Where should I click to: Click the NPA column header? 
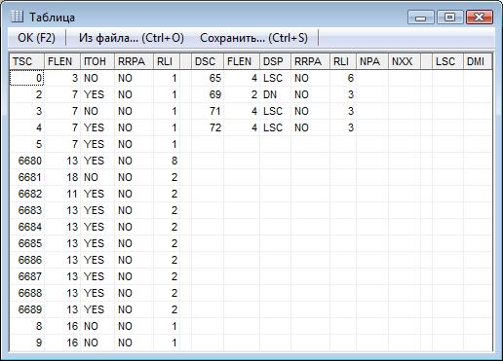[372, 61]
